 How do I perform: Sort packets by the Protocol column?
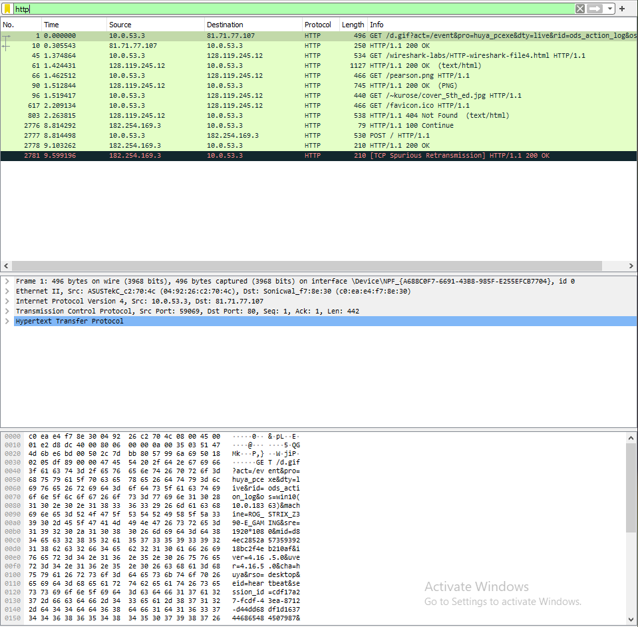tap(318, 24)
